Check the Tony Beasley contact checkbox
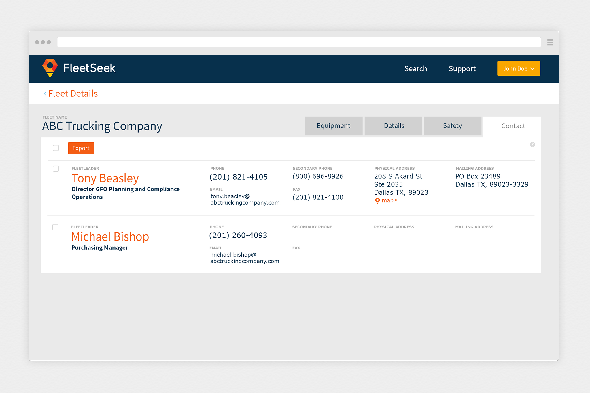 click(56, 169)
